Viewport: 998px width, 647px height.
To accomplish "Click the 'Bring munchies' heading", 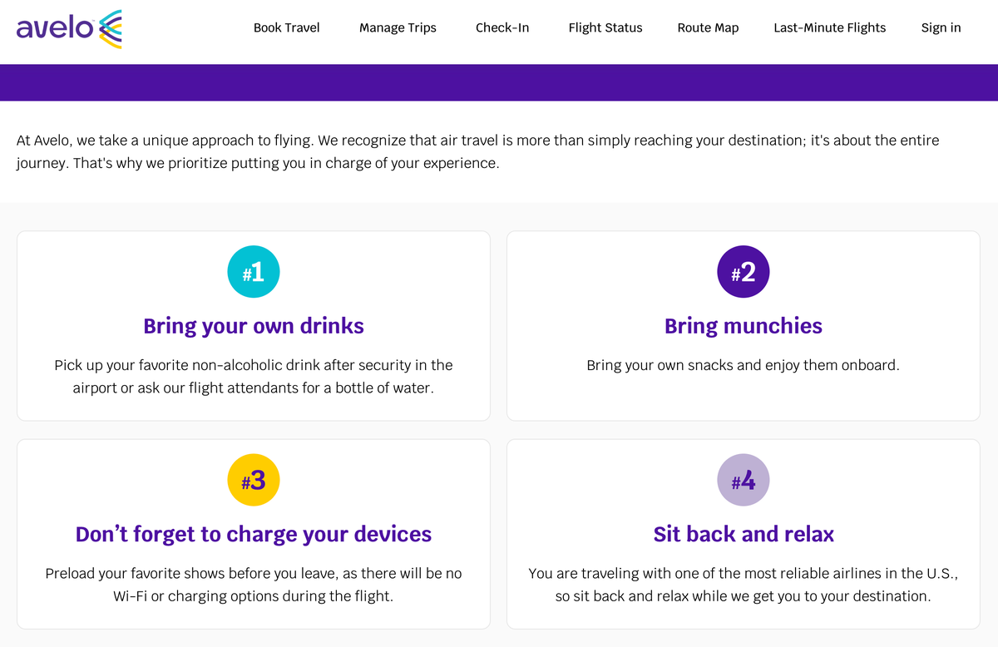I will [744, 325].
